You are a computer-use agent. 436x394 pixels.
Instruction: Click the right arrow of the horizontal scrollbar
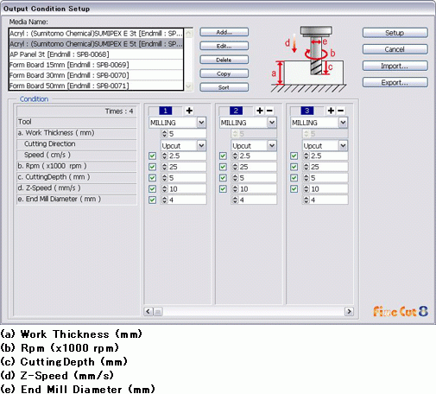pos(349,311)
